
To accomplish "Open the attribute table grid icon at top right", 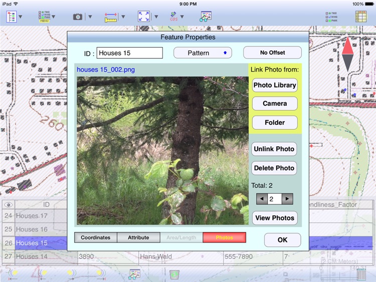I will tap(361, 17).
